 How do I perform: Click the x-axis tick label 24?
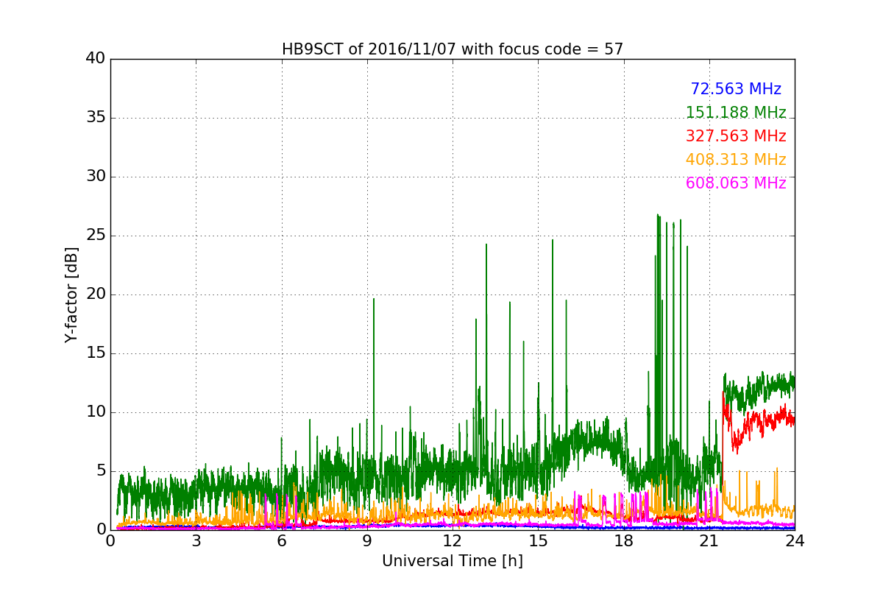click(x=795, y=540)
